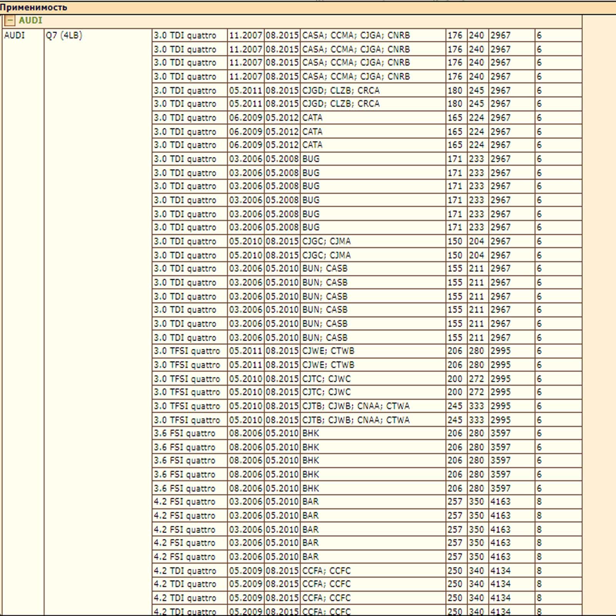Viewport: 616px width, 616px height.
Task: Click the first 4.2 TDI quattro cell
Action: [x=185, y=571]
